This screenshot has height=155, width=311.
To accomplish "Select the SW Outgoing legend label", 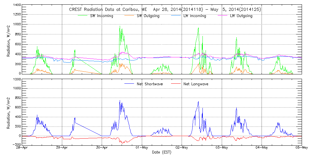I will [x=148, y=16].
